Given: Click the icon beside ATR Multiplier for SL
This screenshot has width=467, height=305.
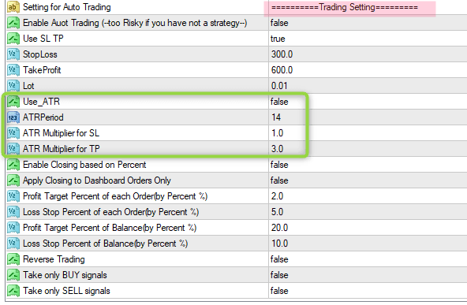Looking at the screenshot, I should (13, 133).
